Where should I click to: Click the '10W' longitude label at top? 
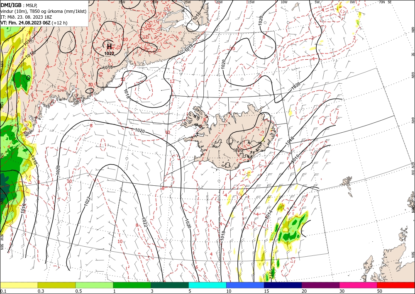(284, 2)
